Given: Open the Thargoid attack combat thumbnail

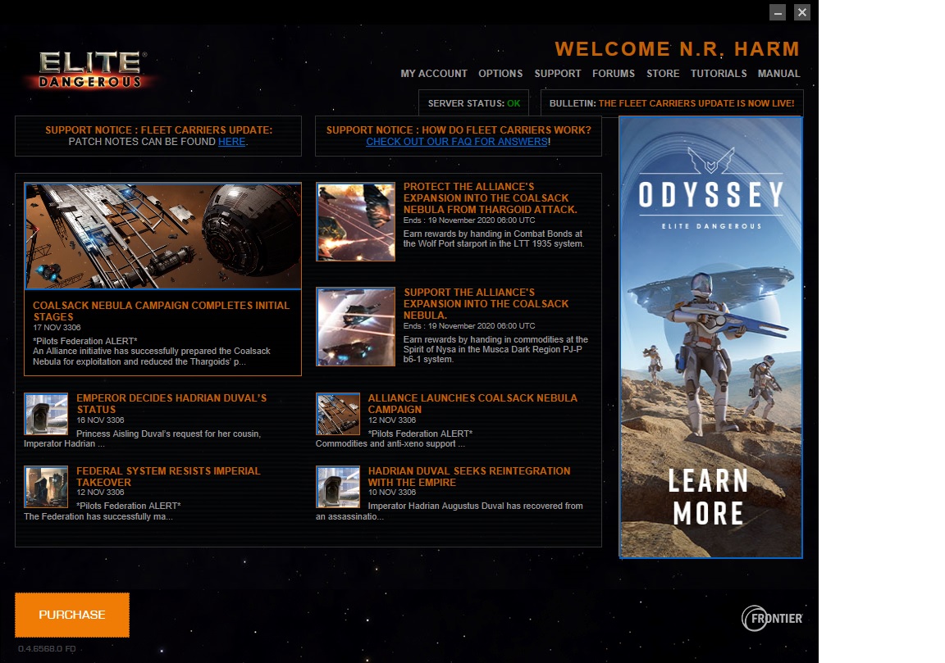Looking at the screenshot, I should (355, 221).
